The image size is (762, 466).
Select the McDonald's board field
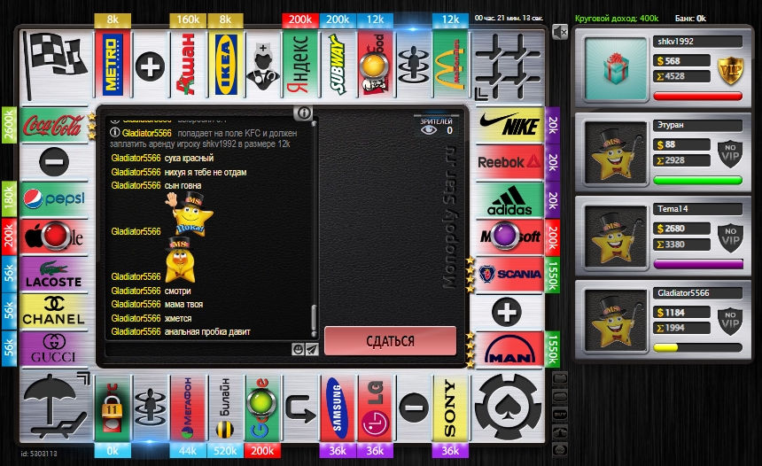click(449, 66)
